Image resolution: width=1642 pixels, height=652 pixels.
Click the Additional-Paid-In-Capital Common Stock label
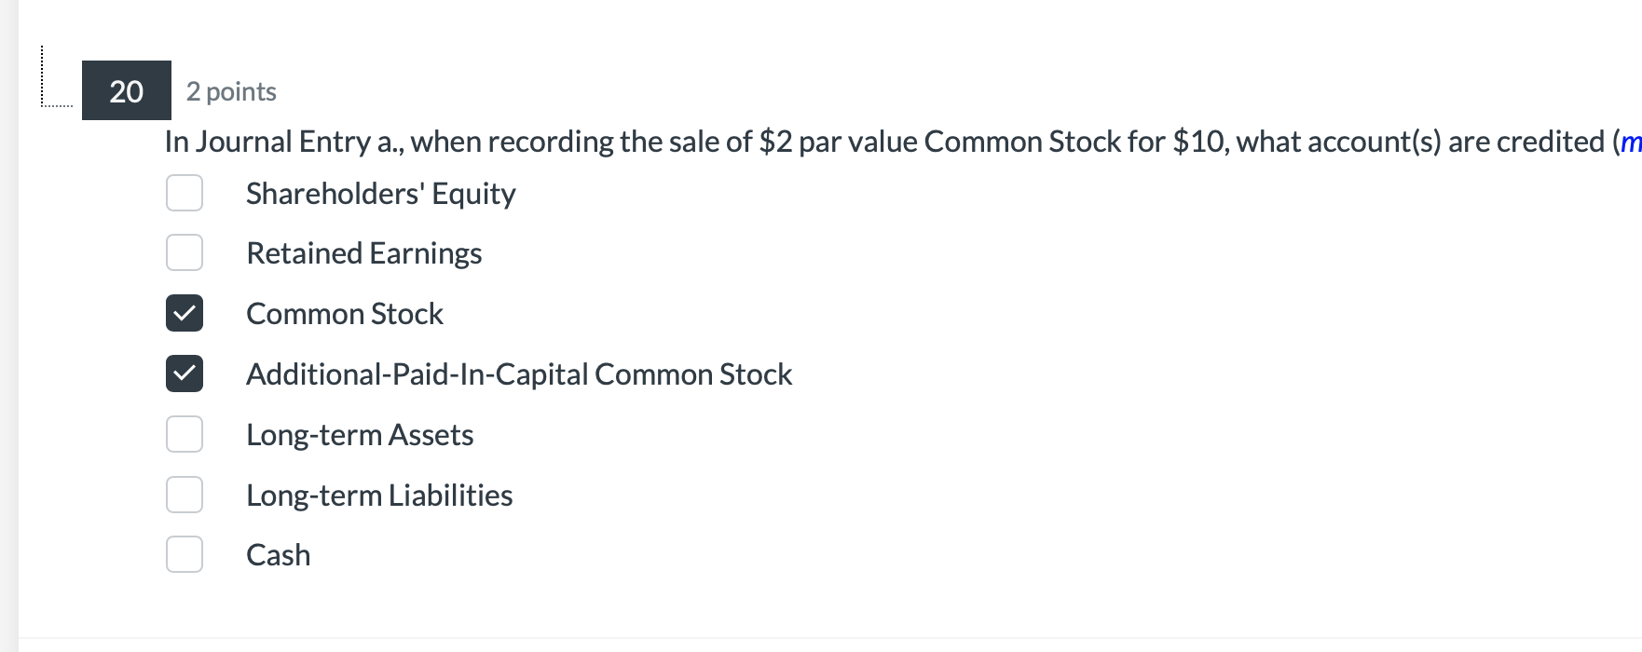coord(519,374)
